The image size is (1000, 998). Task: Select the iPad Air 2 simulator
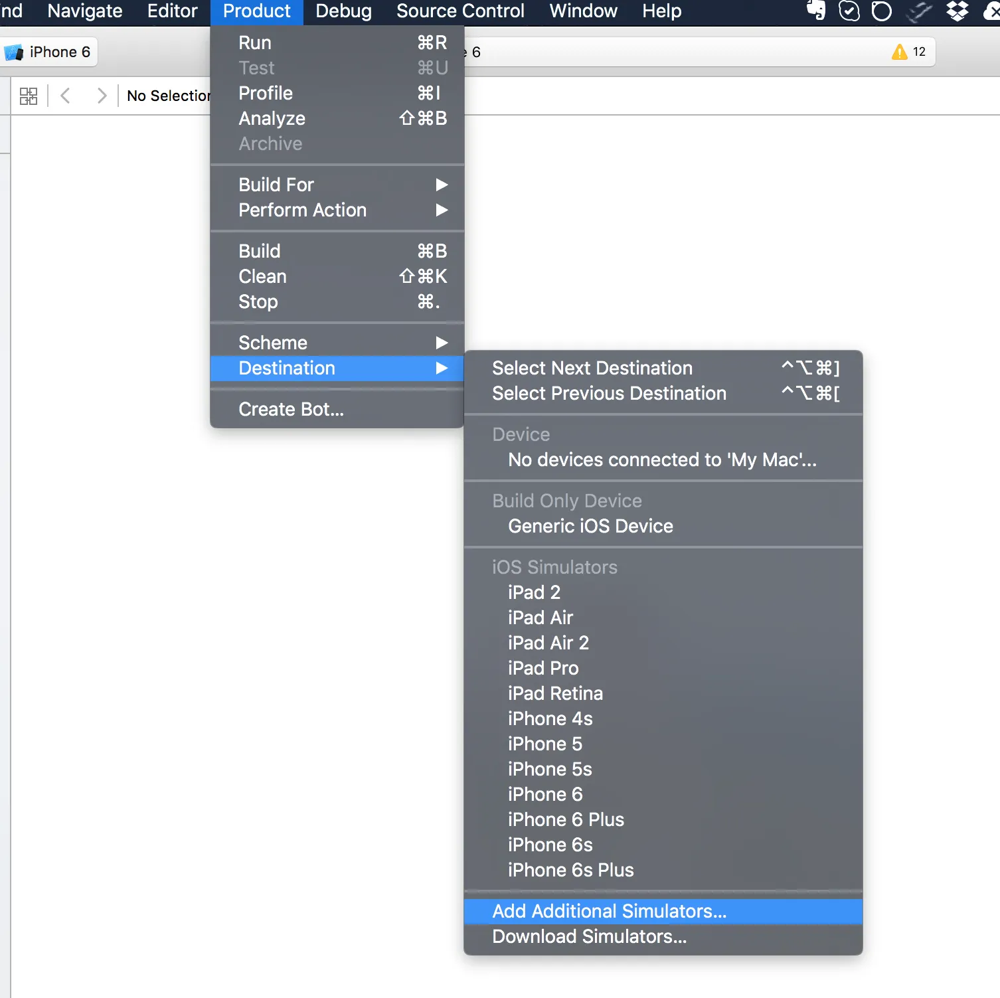click(x=663, y=643)
